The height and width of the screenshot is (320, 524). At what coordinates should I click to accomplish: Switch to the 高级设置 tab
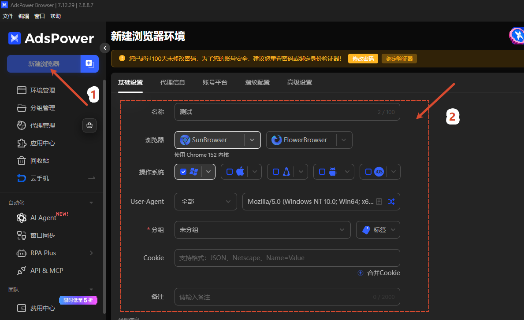(299, 82)
